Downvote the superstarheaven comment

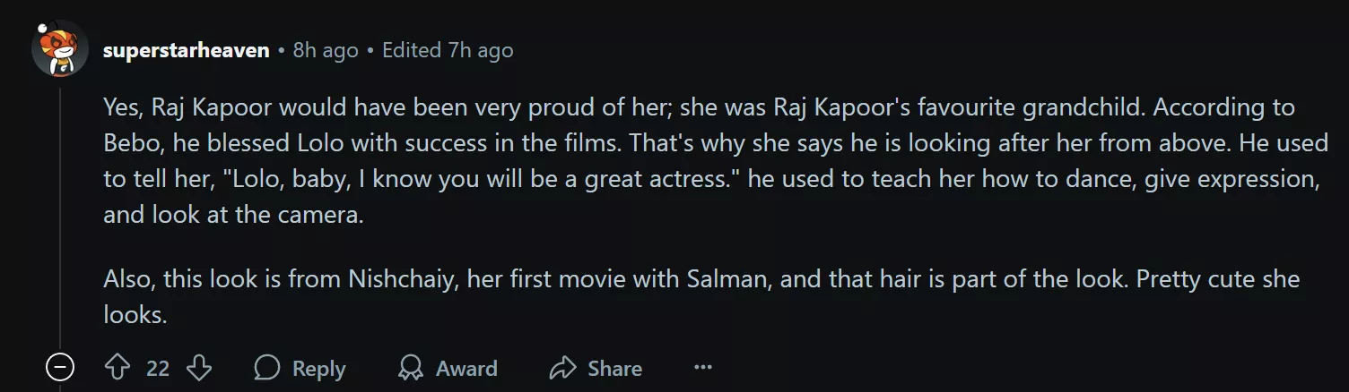[198, 368]
